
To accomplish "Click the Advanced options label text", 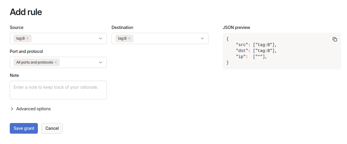I will coord(33,109).
